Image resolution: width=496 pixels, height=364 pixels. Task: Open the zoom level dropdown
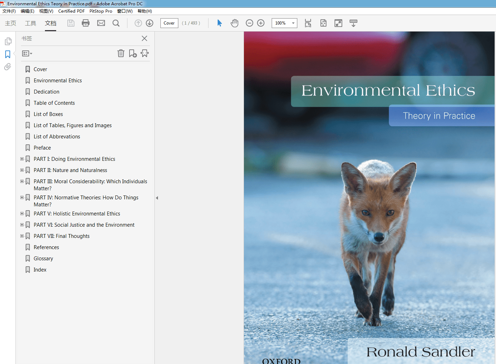point(293,23)
